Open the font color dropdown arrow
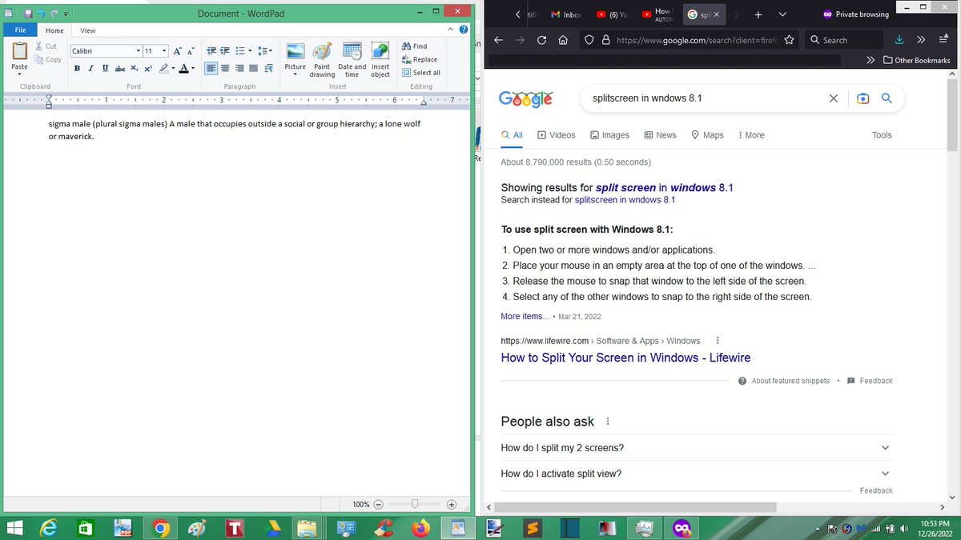The width and height of the screenshot is (961, 540). coord(193,69)
